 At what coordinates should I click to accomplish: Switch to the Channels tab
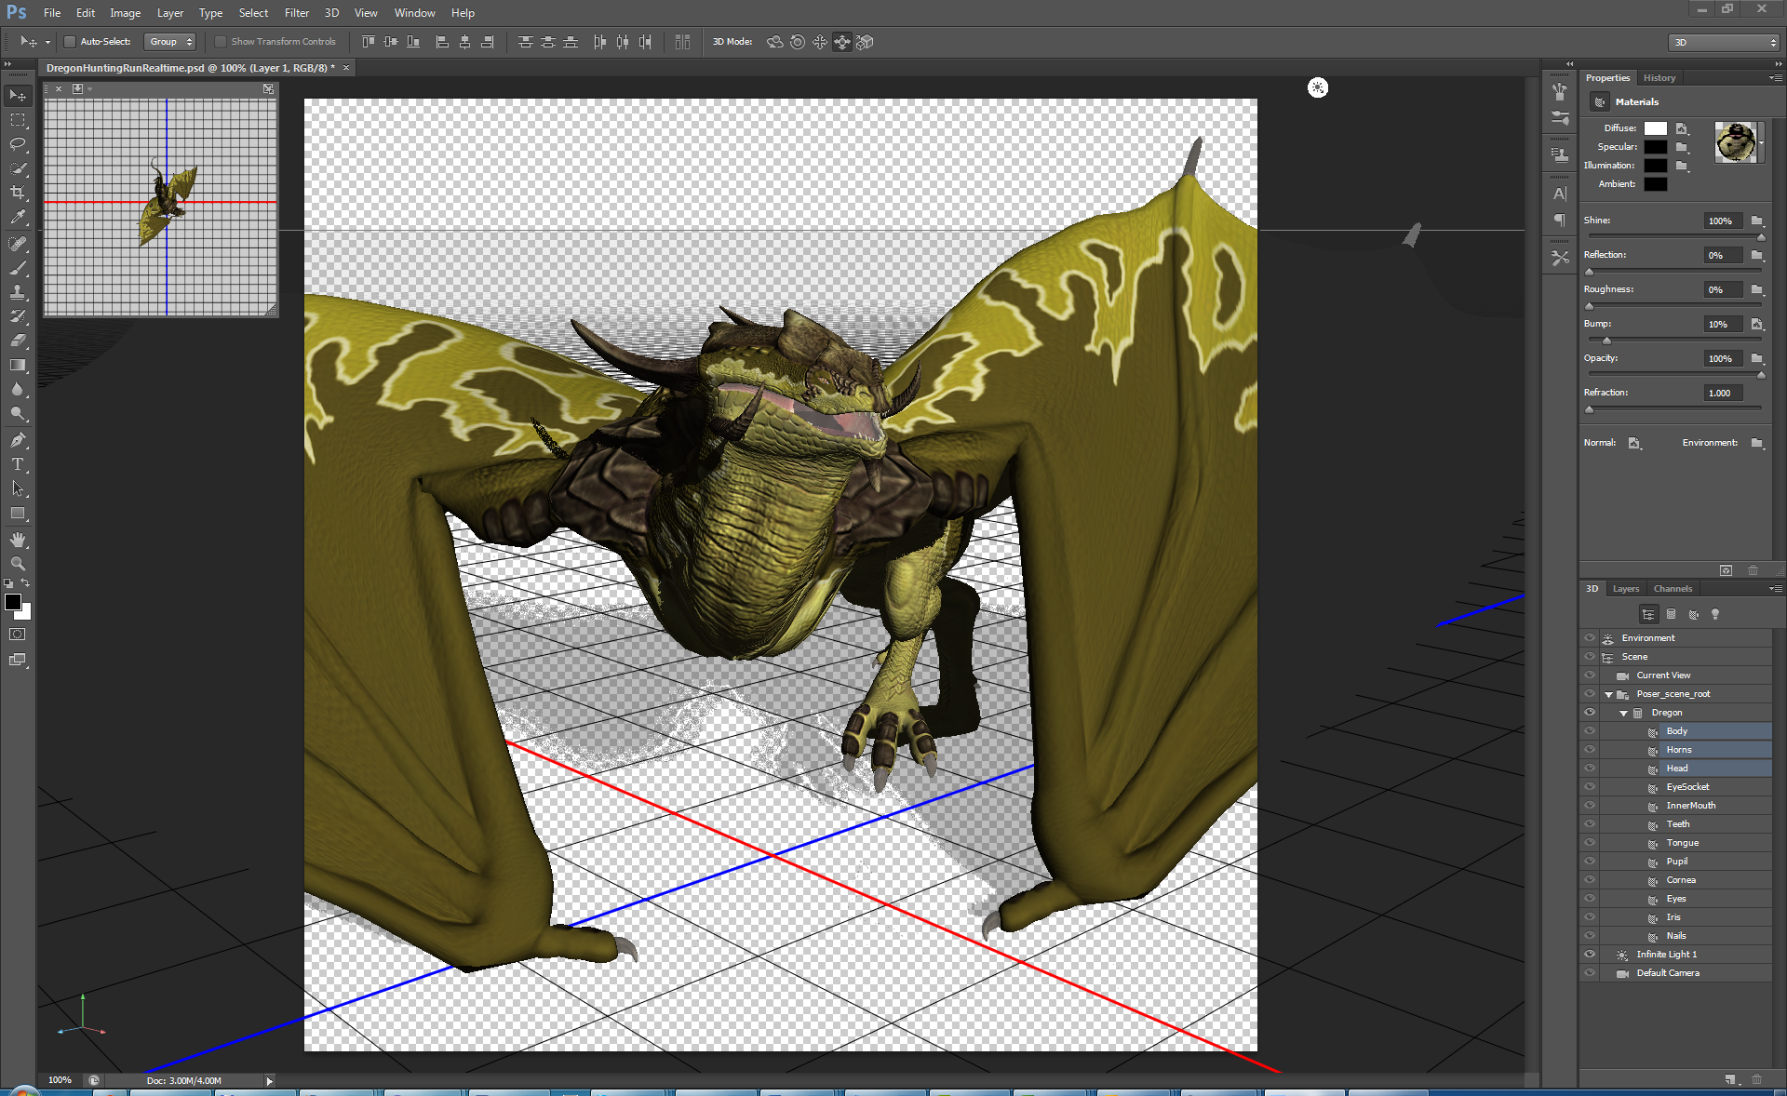(1673, 589)
